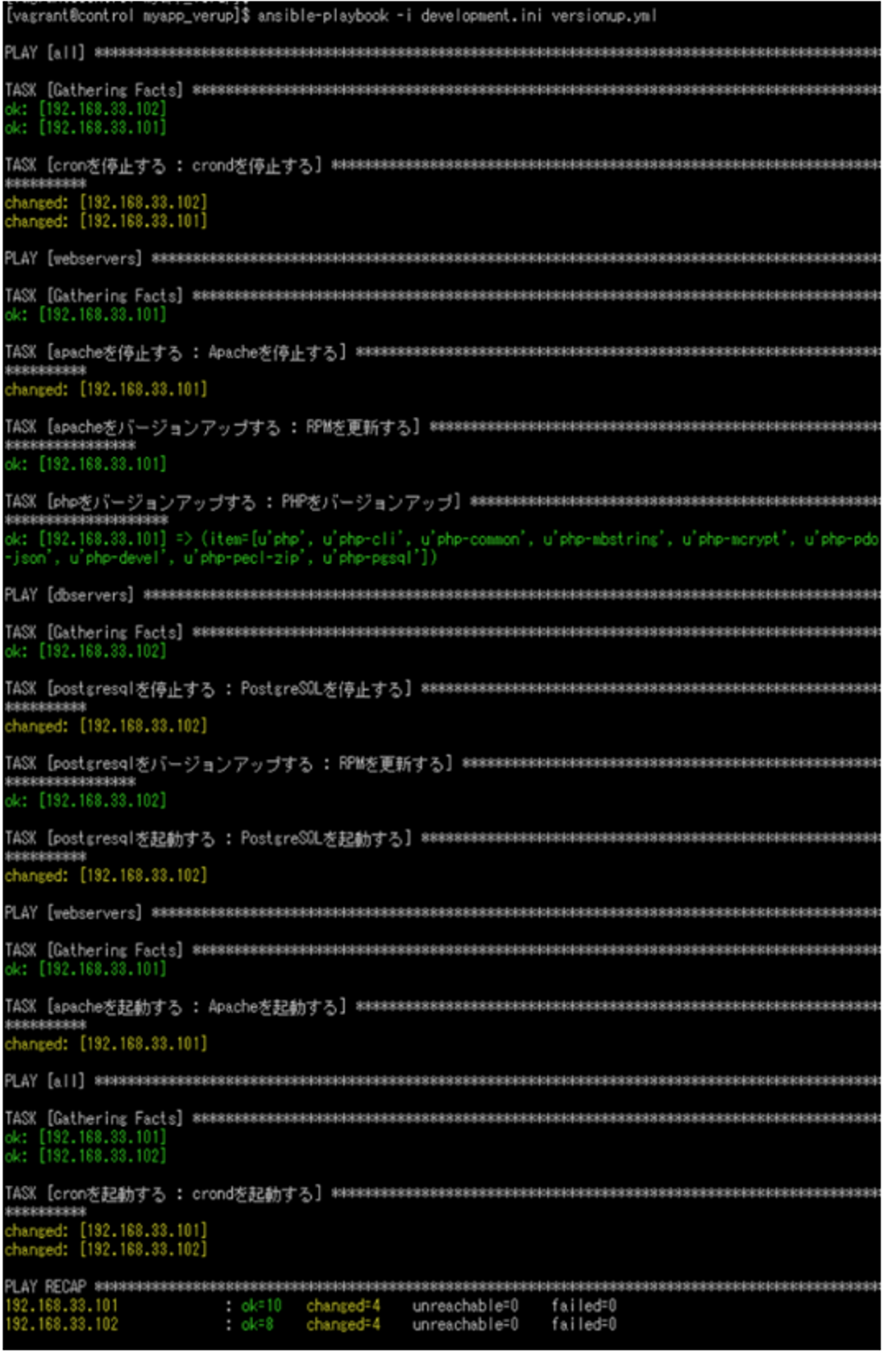Viewport: 883px width, 1354px height.
Task: Click the apacheをバージョンアップする task header
Action: click(x=212, y=428)
